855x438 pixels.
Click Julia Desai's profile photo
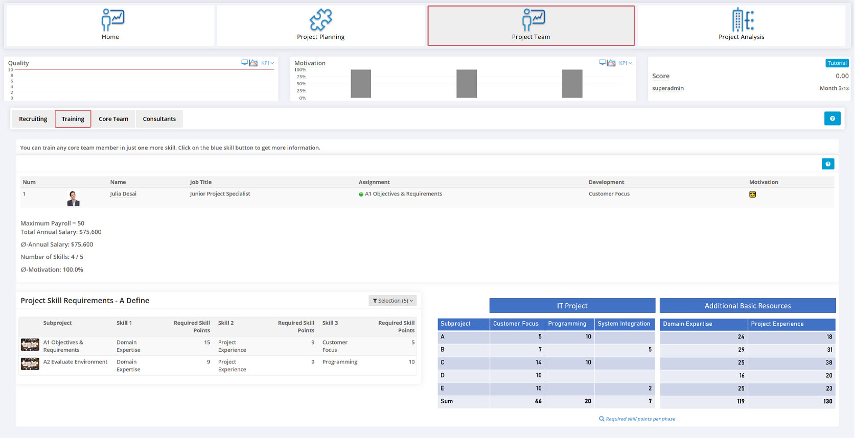(73, 199)
